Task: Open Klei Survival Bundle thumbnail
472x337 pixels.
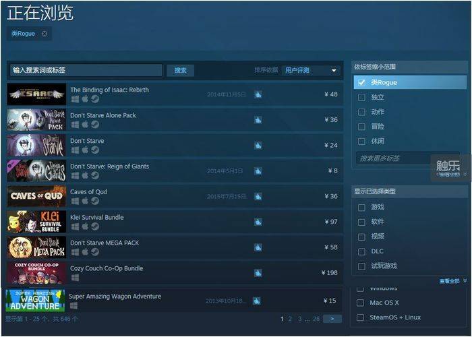Action: point(36,222)
